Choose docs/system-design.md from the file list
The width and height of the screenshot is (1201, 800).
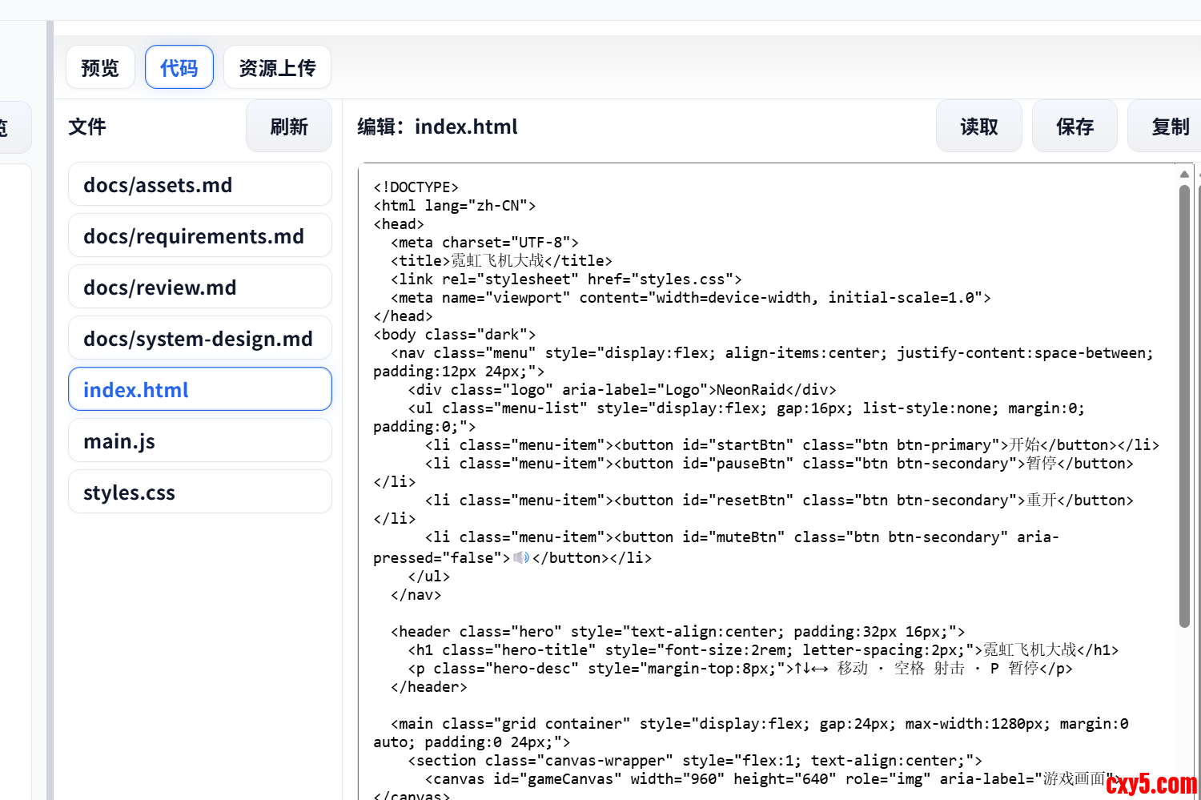click(x=200, y=339)
